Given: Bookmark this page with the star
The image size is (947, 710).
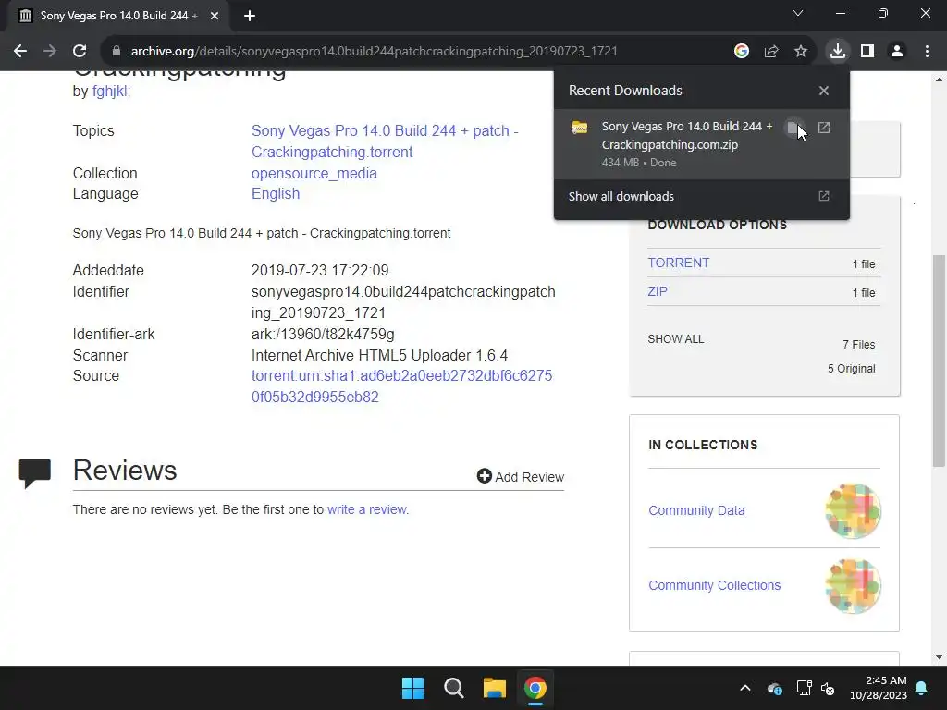Looking at the screenshot, I should (801, 52).
